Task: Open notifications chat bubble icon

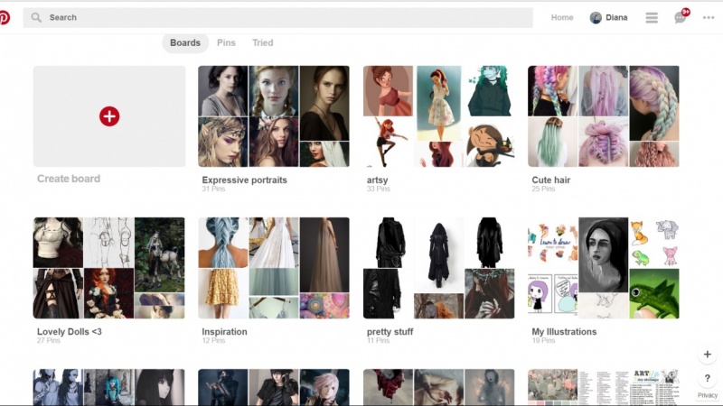Action: coord(681,17)
